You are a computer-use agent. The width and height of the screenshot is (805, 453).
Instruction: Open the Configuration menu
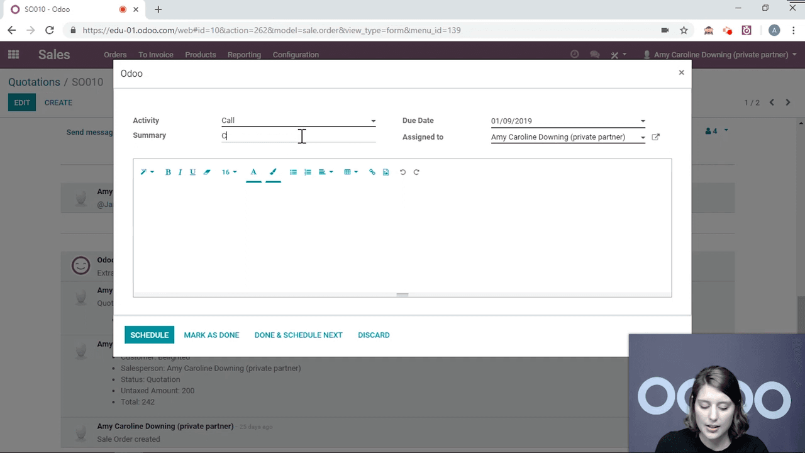(296, 55)
